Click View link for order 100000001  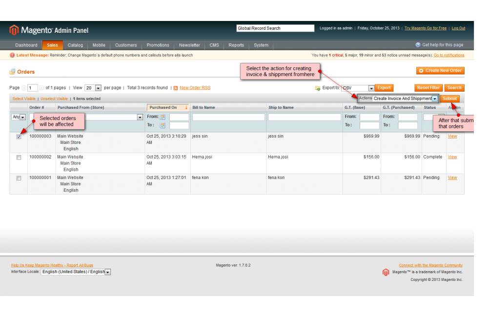[452, 178]
